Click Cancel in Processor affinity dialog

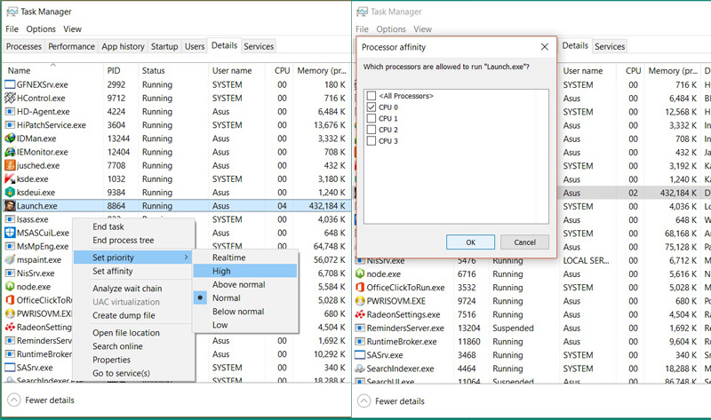pyautogui.click(x=524, y=242)
